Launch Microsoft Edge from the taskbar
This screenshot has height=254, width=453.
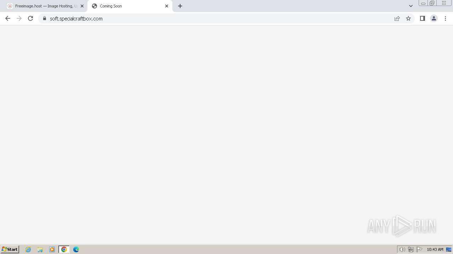[76, 249]
